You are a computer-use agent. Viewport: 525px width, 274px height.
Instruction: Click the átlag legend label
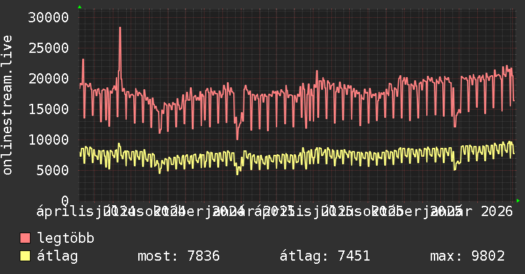coord(57,256)
